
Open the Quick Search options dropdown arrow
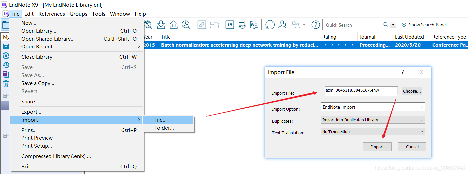tap(393, 25)
